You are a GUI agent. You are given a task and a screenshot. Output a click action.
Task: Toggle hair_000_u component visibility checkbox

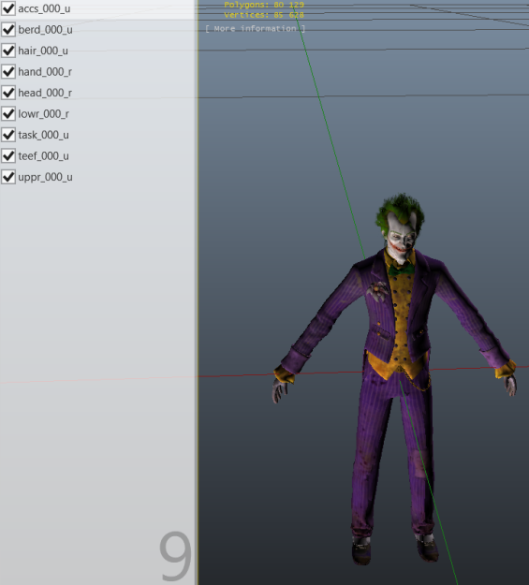pos(8,51)
